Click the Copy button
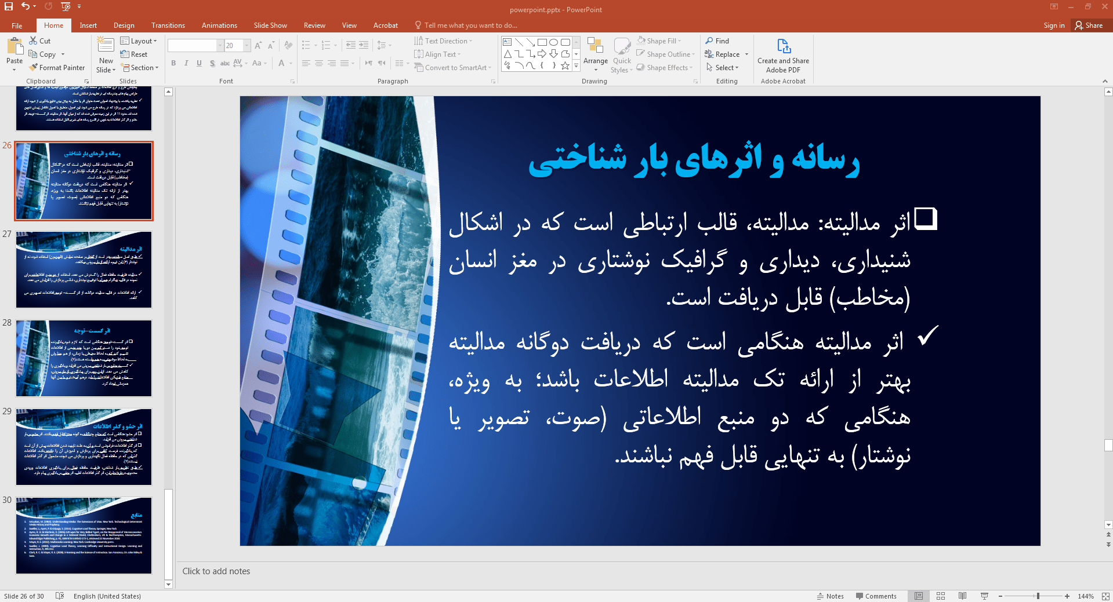This screenshot has height=602, width=1113. [42, 54]
